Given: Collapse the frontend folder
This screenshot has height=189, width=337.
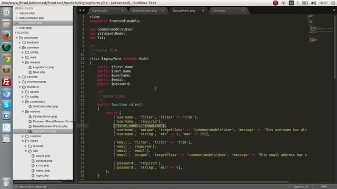Looking at the screenshot, I should pyautogui.click(x=20, y=87).
